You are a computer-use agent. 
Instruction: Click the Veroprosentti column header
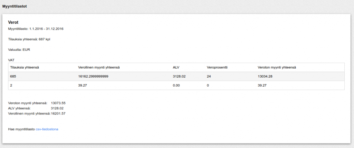click(x=217, y=67)
